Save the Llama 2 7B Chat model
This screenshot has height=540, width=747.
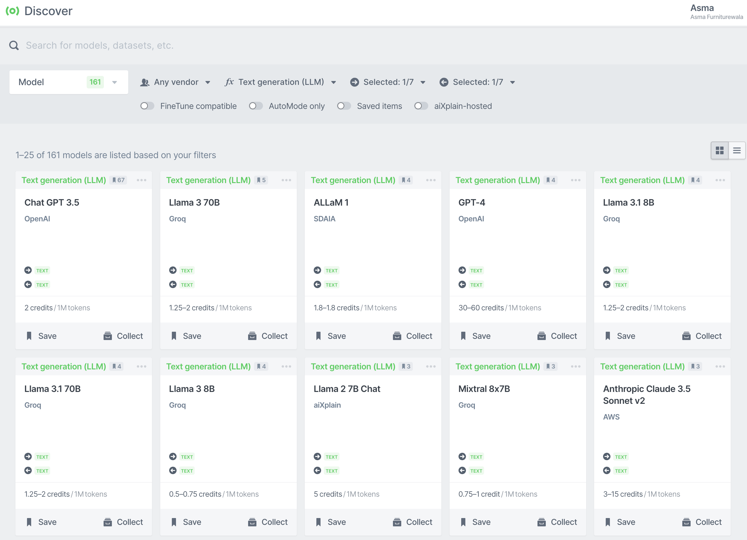(331, 522)
